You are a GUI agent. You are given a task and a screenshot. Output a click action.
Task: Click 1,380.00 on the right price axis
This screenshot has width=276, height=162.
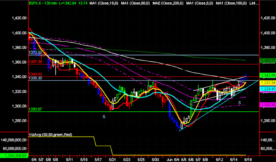(x=268, y=48)
